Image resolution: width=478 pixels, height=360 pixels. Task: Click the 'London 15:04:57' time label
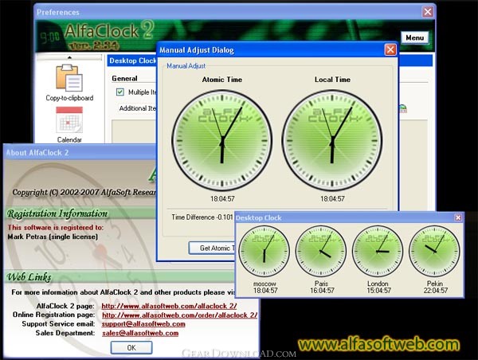tap(378, 287)
